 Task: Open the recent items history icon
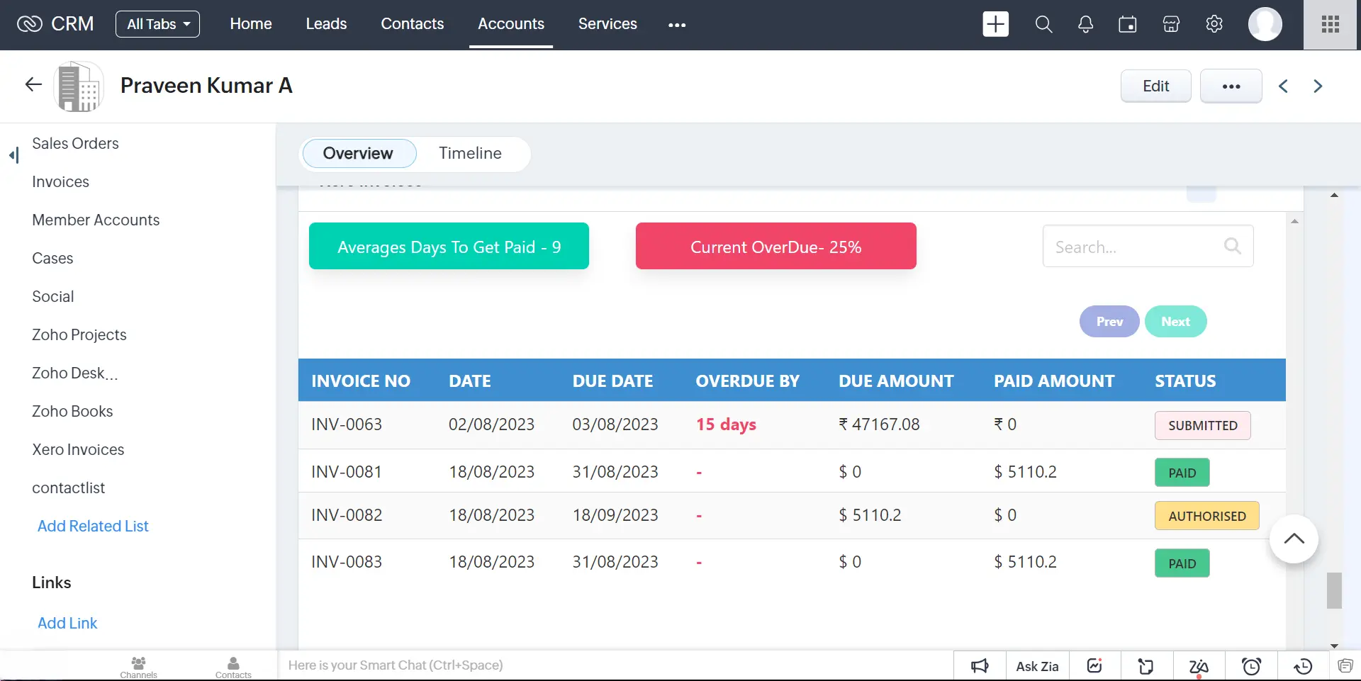[1302, 665]
